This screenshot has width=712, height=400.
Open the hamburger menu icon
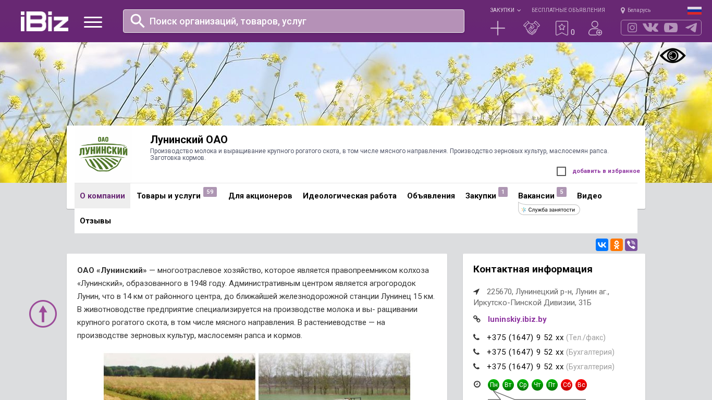[93, 22]
